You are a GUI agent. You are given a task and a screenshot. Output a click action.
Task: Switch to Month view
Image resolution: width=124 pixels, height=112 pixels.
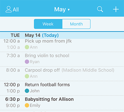click(76, 24)
